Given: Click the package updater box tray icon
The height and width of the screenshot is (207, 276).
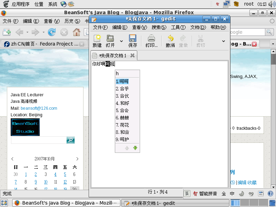Looking at the screenshot, I should point(236,4).
